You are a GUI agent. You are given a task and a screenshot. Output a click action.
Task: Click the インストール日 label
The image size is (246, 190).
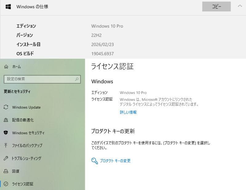[x=28, y=44]
